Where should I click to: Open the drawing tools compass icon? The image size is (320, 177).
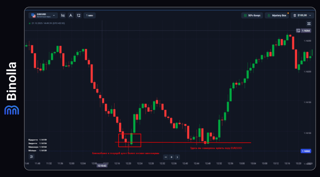[x=71, y=15]
